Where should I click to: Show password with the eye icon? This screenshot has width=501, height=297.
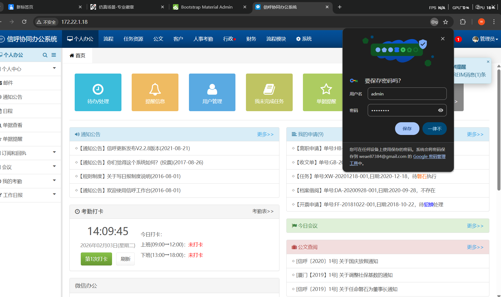[x=440, y=110]
